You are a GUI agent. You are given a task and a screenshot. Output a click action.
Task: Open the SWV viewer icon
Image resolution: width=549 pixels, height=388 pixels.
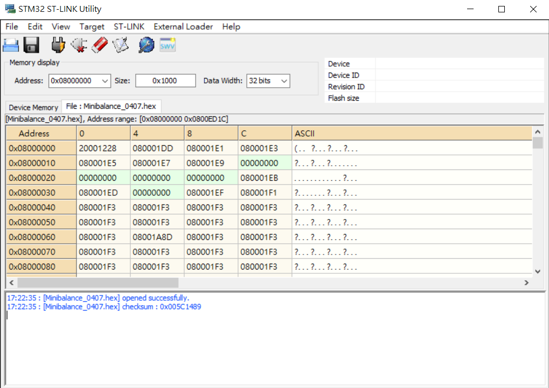(168, 45)
